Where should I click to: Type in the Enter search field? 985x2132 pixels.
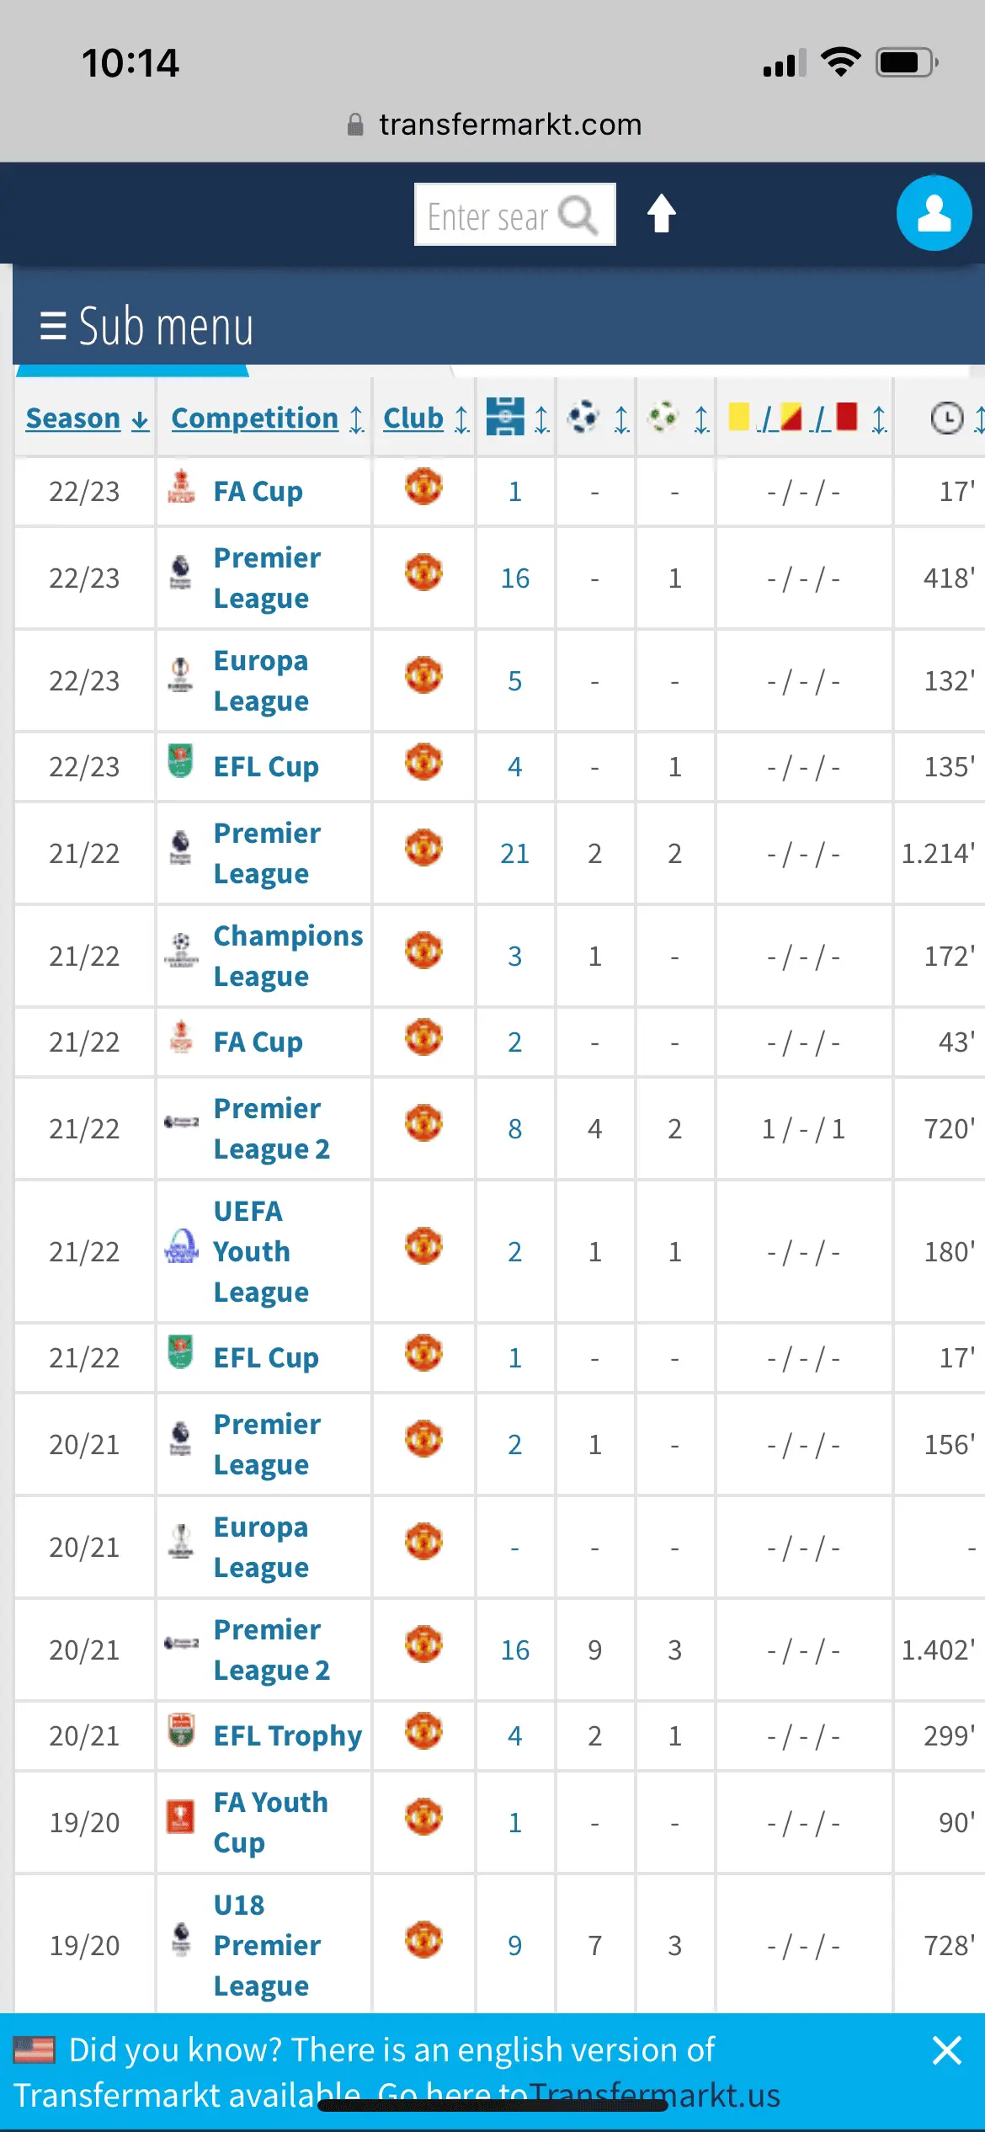tap(487, 216)
